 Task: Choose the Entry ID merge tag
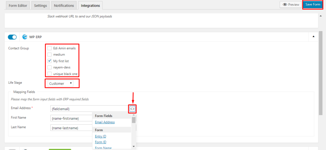click(x=100, y=136)
